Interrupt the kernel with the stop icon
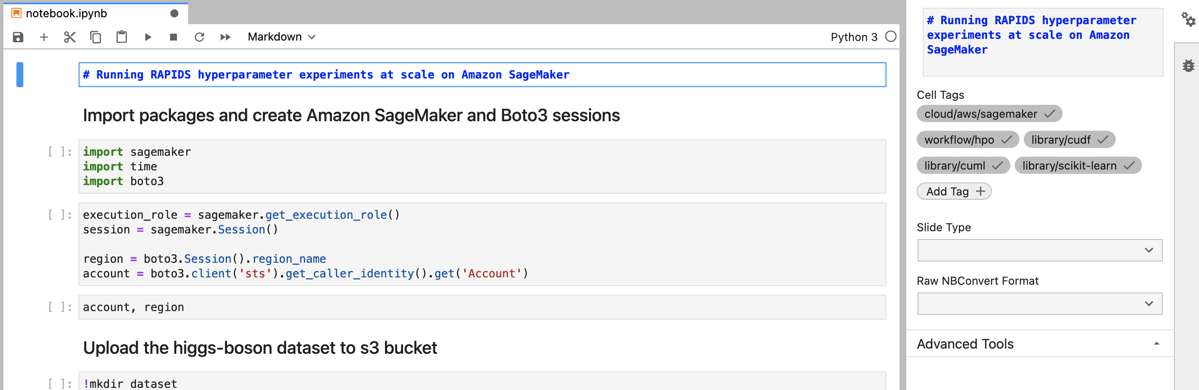1199x390 pixels. 173,37
